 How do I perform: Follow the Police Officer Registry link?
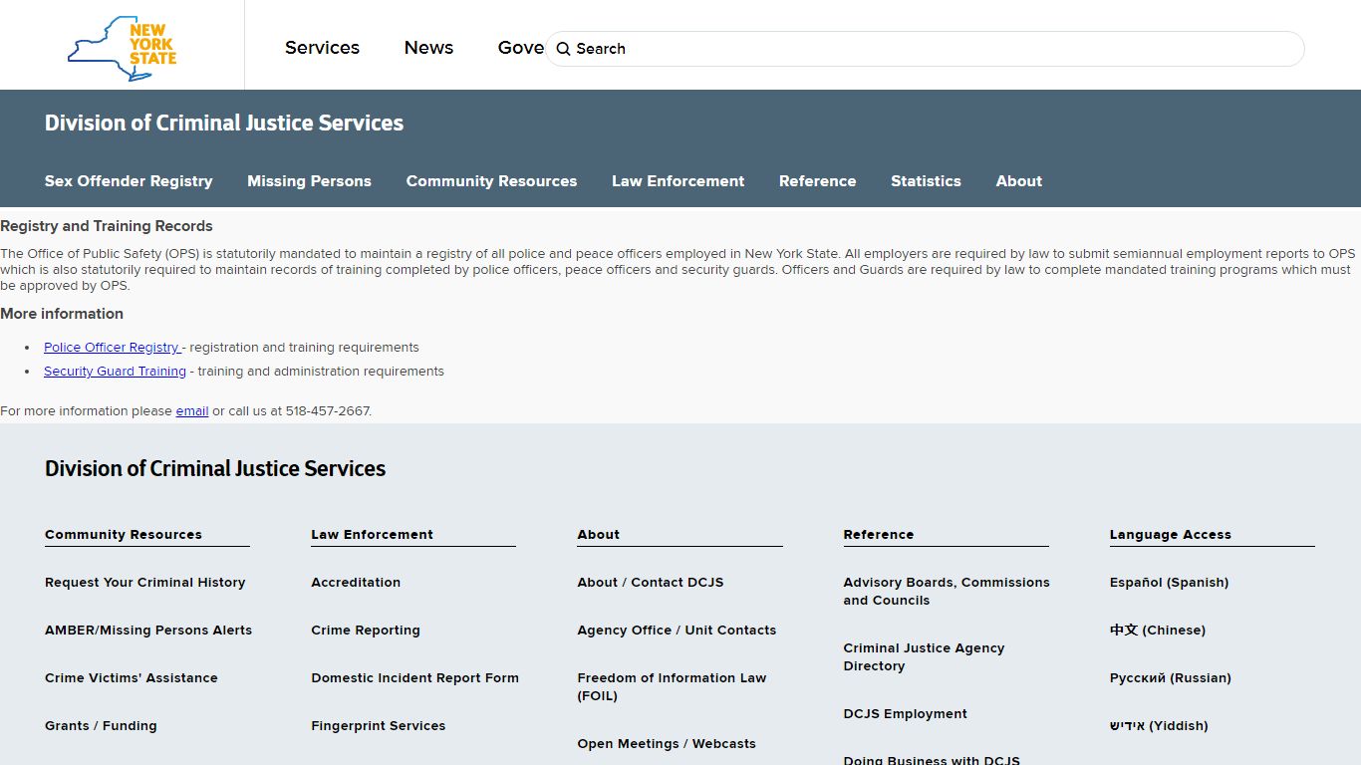[x=113, y=348]
